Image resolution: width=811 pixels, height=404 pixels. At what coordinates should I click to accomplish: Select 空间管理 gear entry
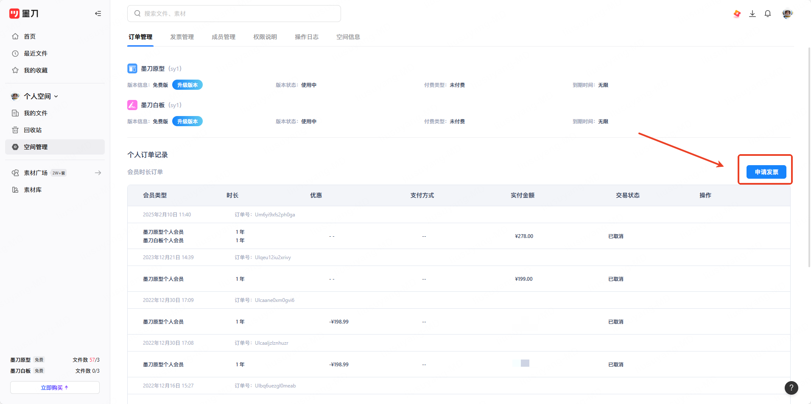pyautogui.click(x=55, y=147)
